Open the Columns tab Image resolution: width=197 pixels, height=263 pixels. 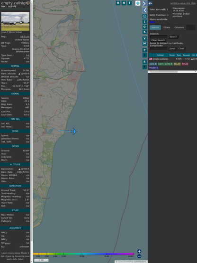[179, 28]
